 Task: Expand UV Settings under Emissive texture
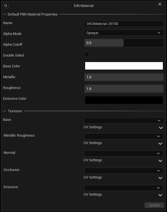(x=160, y=195)
